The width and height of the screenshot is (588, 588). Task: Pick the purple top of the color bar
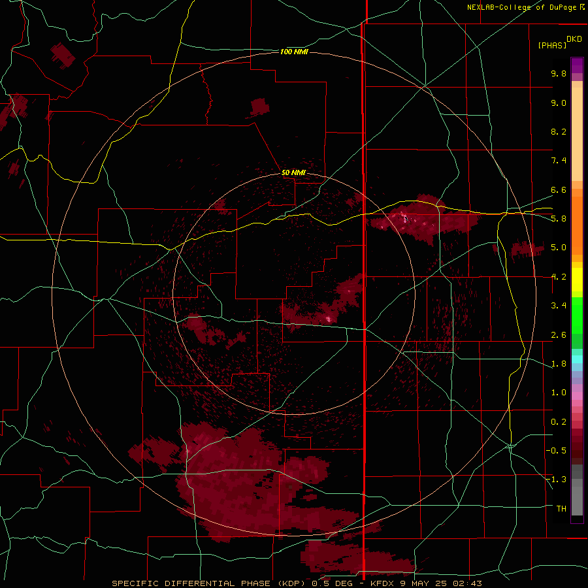pyautogui.click(x=577, y=65)
